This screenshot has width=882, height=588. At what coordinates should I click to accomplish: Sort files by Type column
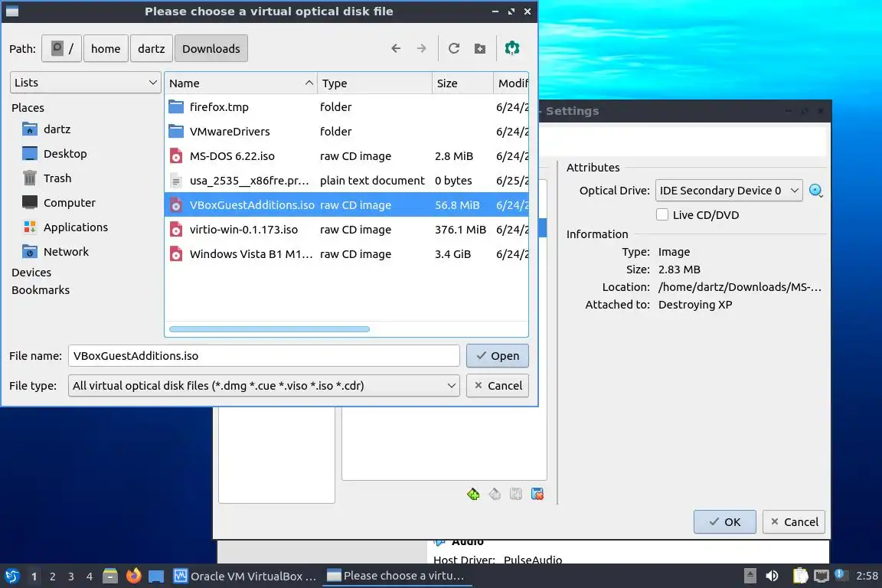coord(374,83)
